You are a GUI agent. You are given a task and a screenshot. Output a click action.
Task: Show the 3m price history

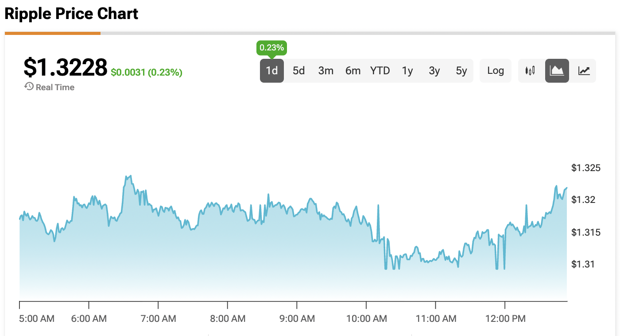point(326,71)
